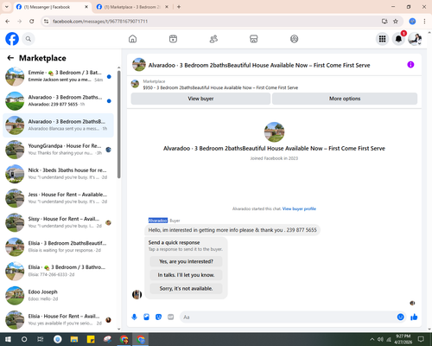Open Nick 3beds 3baths house conversation
Viewport: 432px width, 346px height.
coord(58,174)
